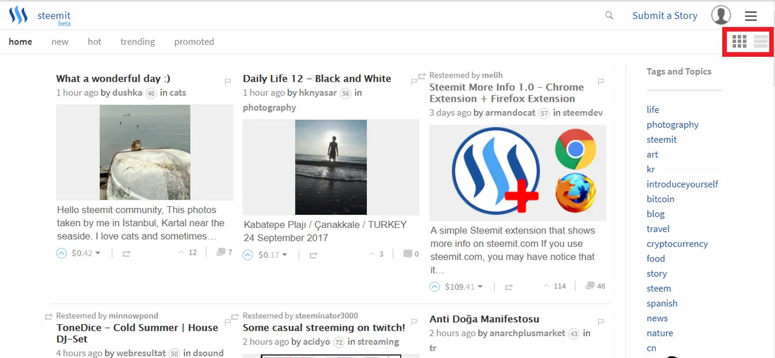Open the 'food' tag in sidebar

pos(656,258)
